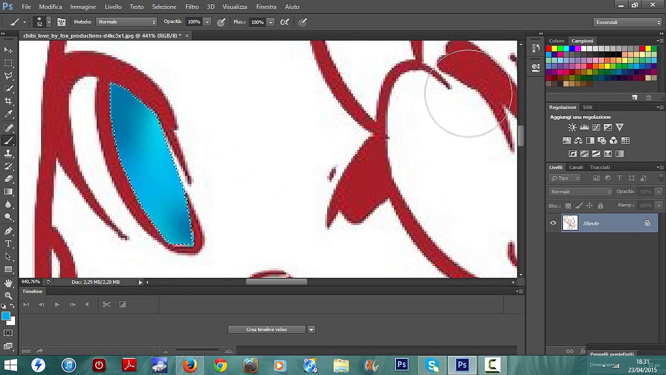The image size is (666, 375).
Task: Click the Crea timeline video button
Action: click(x=266, y=330)
